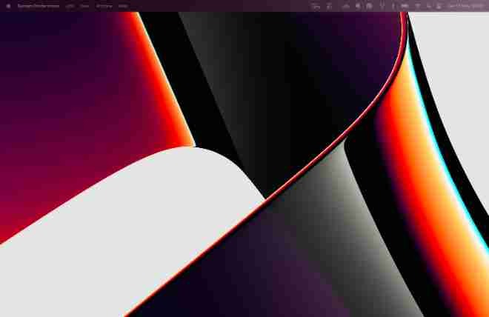Click the round status icon in menu bar
This screenshot has height=317, width=489.
pyautogui.click(x=370, y=6)
